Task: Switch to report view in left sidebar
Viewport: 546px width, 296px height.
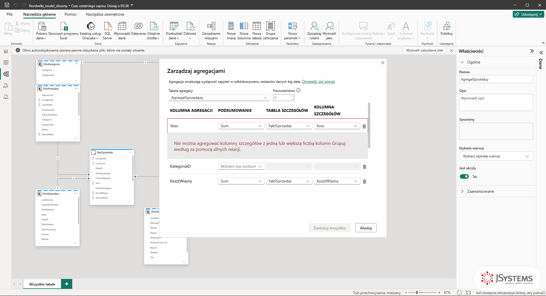Action: click(6, 51)
